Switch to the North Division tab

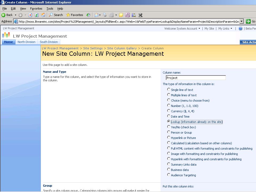[26, 42]
